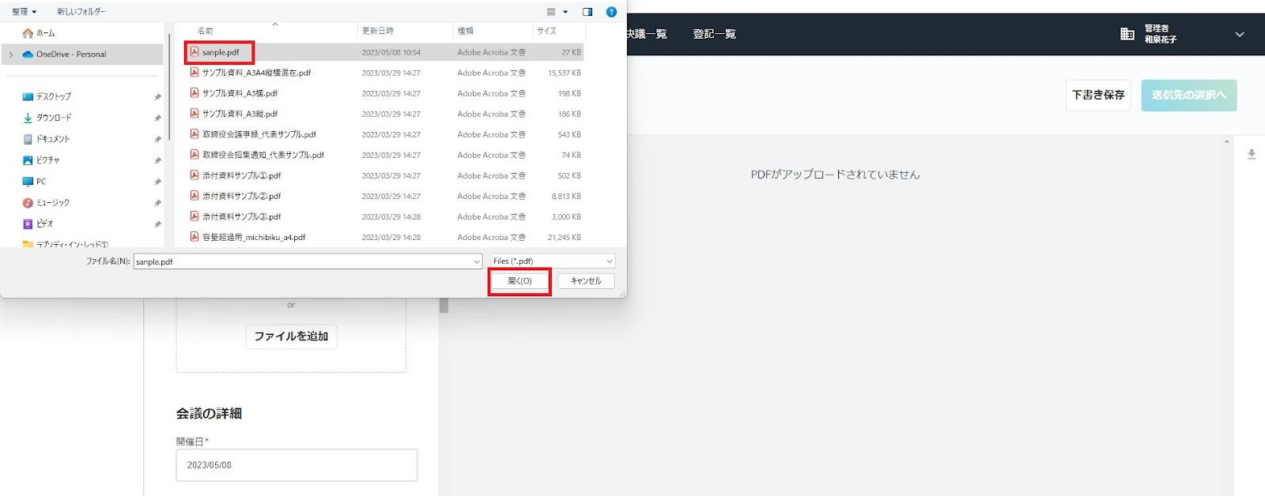Click the 開く(O) button
The image size is (1265, 496).
coord(519,281)
